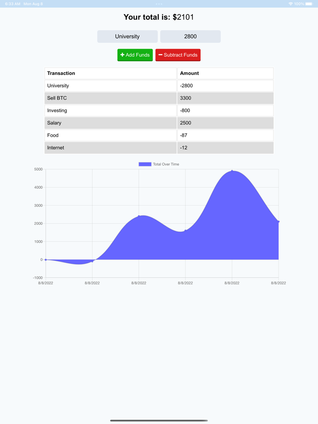Click the 5000 y-axis label
Screen dimensions: 318x424
(x=39, y=169)
